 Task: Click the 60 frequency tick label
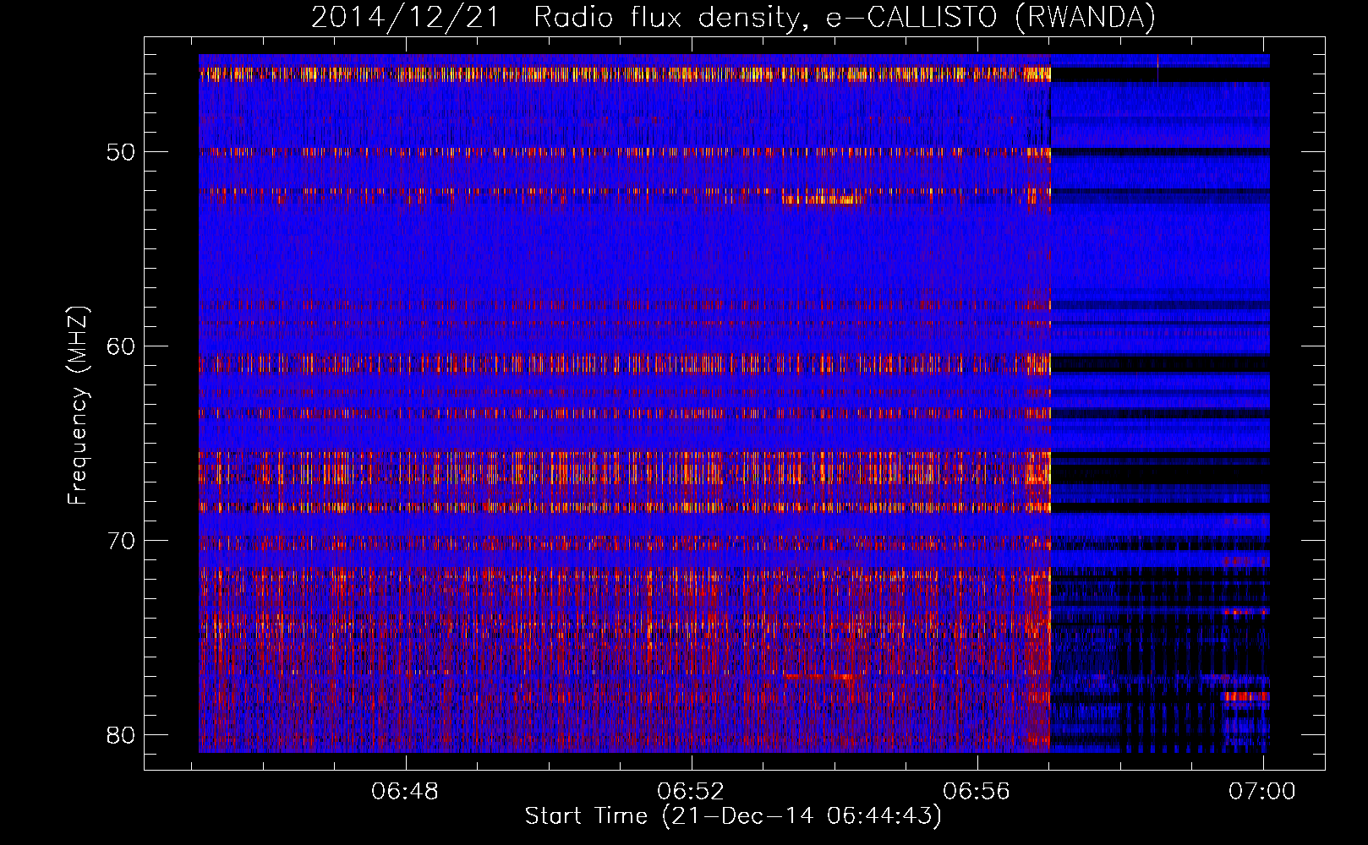pos(120,346)
